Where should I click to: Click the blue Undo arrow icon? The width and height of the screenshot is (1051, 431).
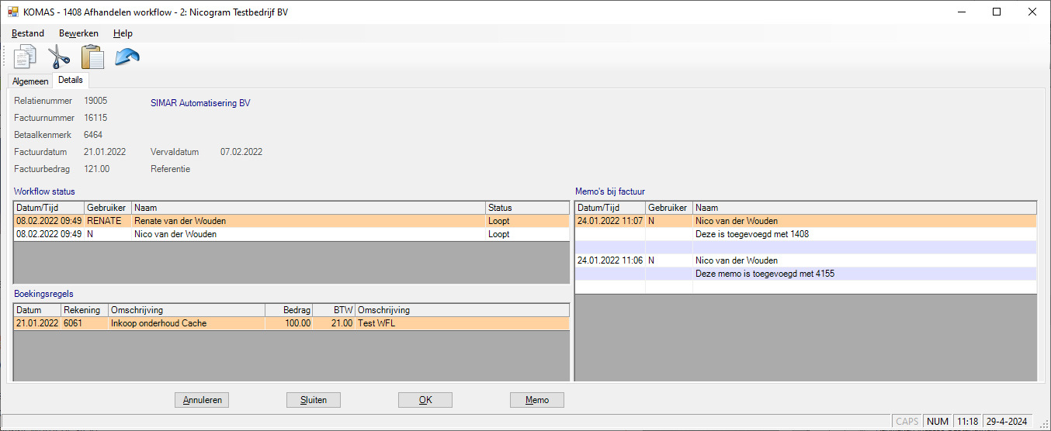click(x=127, y=57)
